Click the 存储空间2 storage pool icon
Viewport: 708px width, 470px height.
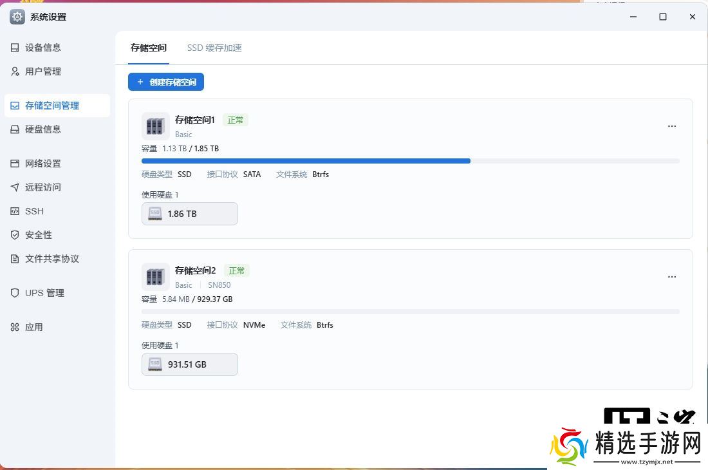tap(155, 277)
